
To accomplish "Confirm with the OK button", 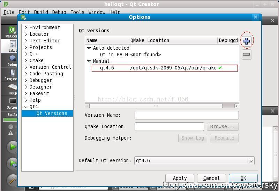I will (x=243, y=178).
